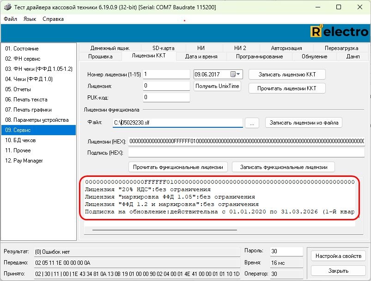Open 12. Pay Manager section

click(x=24, y=161)
